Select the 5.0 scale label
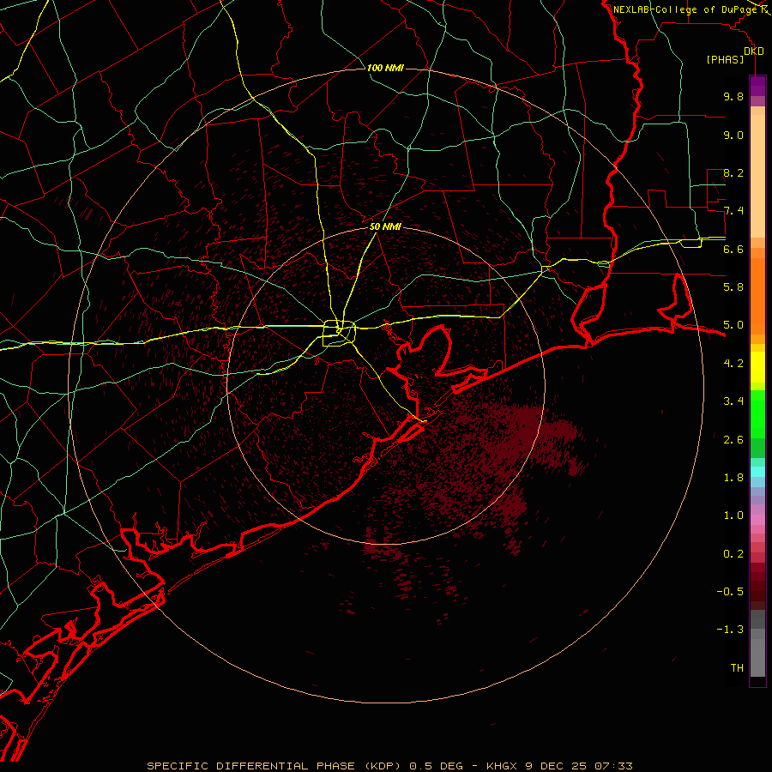The width and height of the screenshot is (772, 772). (733, 325)
